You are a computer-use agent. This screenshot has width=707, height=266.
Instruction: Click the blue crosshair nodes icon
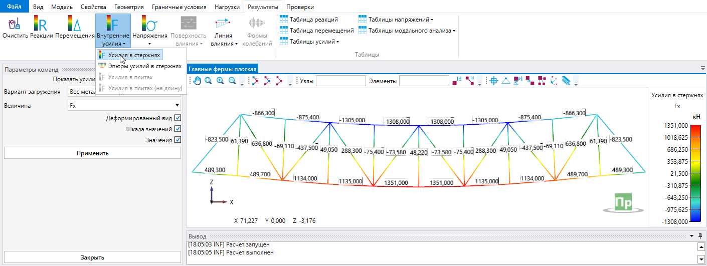[x=494, y=81]
